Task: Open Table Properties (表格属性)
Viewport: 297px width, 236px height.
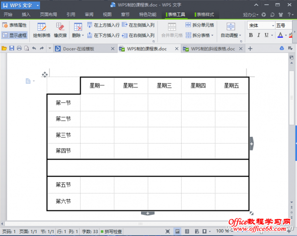Action: tap(14, 25)
